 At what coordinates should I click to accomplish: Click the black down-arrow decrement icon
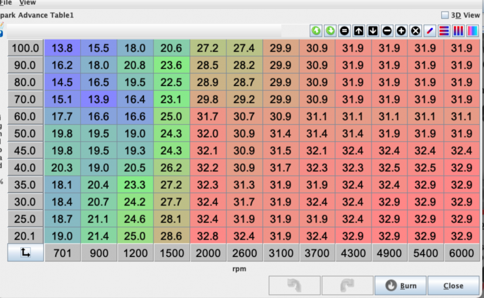[373, 30]
